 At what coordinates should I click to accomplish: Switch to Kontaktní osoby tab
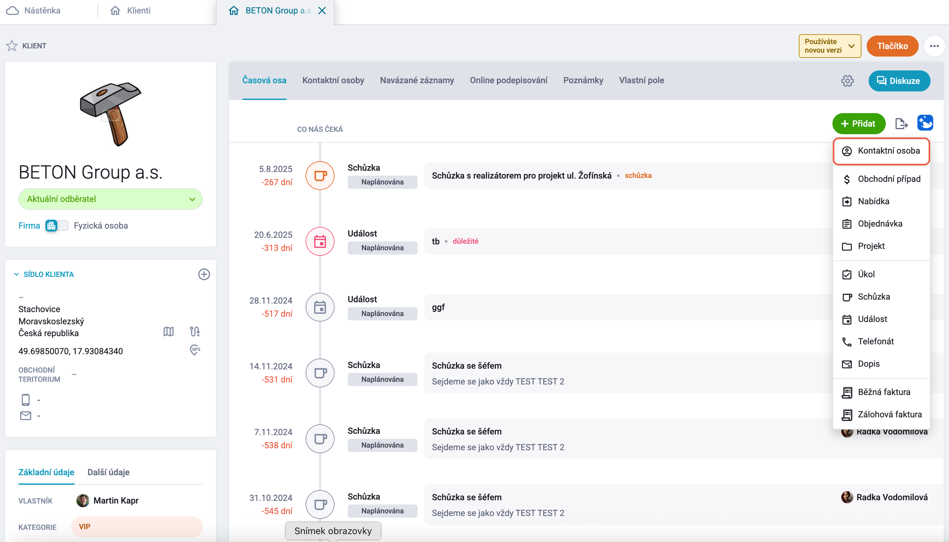pyautogui.click(x=333, y=80)
